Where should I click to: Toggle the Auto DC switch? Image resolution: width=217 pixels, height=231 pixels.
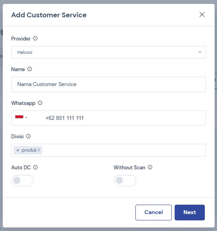coord(22,180)
